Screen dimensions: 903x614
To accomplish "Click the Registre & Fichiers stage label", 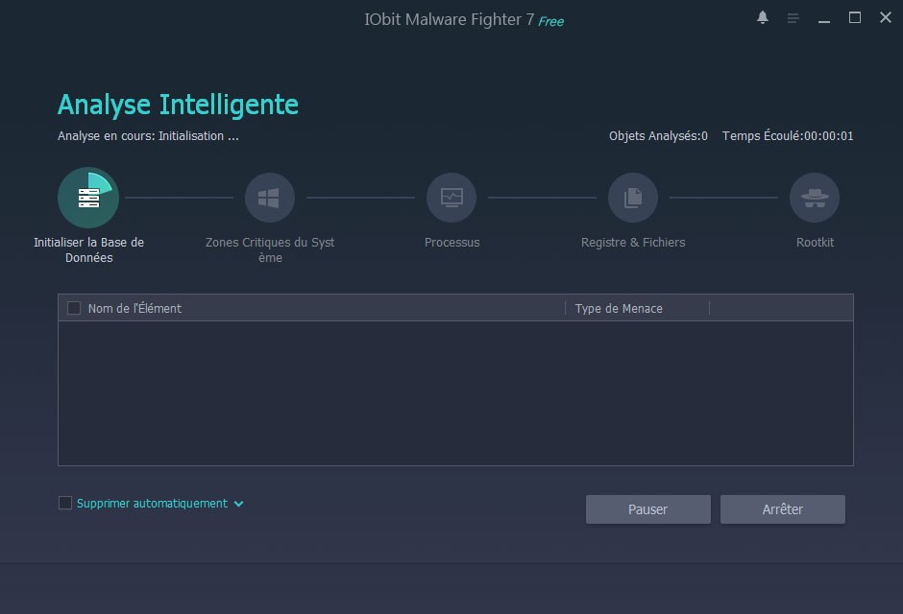I will [x=633, y=243].
